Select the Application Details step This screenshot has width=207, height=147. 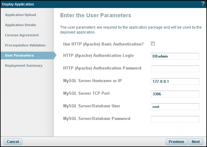click(21, 25)
